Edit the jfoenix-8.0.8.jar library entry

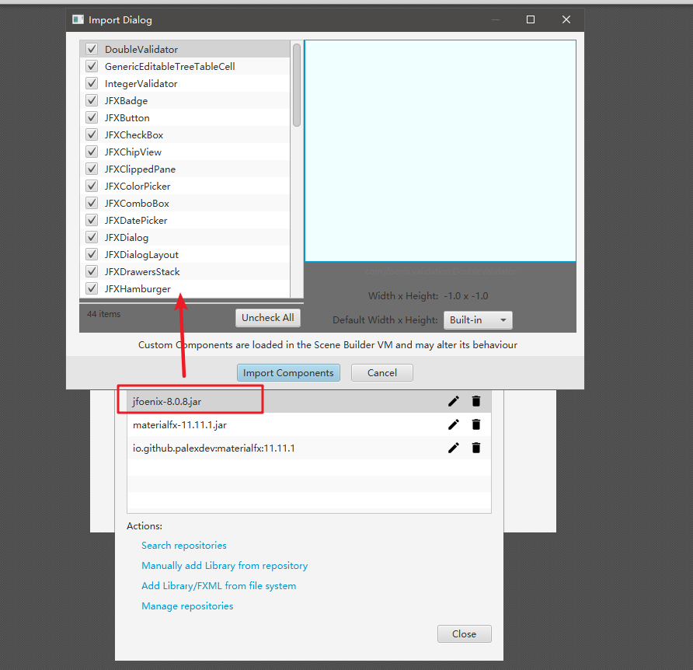click(454, 400)
